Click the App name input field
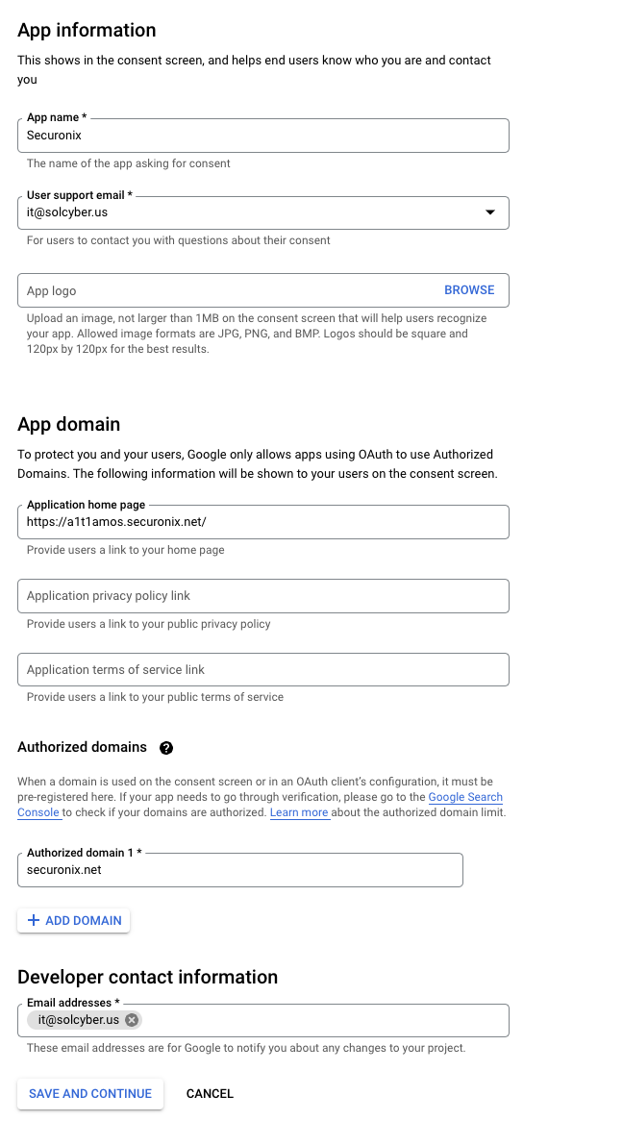This screenshot has height=1145, width=623. [262, 136]
